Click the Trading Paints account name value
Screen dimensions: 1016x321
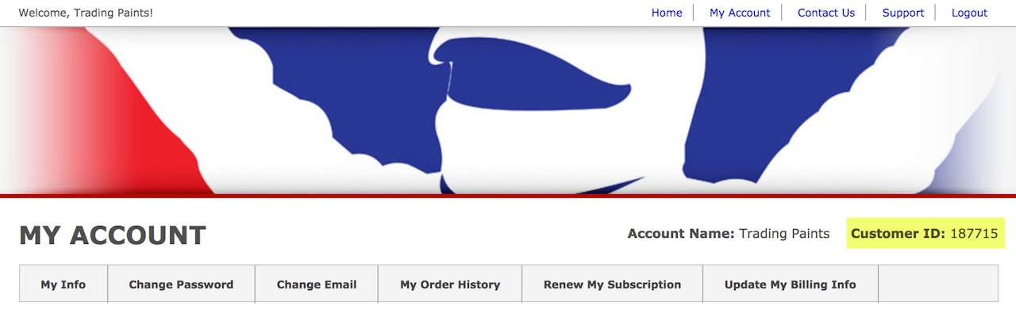784,234
